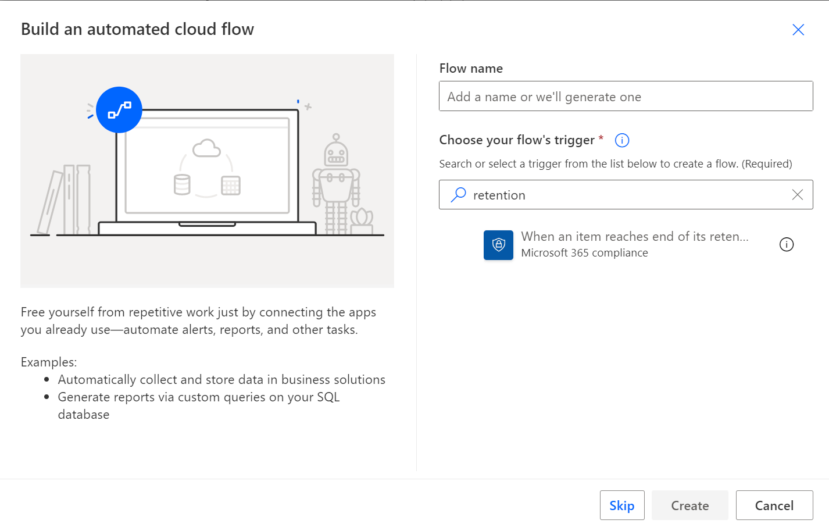829x527 pixels.
Task: Click the Build an automated cloud flow heading
Action: click(137, 29)
